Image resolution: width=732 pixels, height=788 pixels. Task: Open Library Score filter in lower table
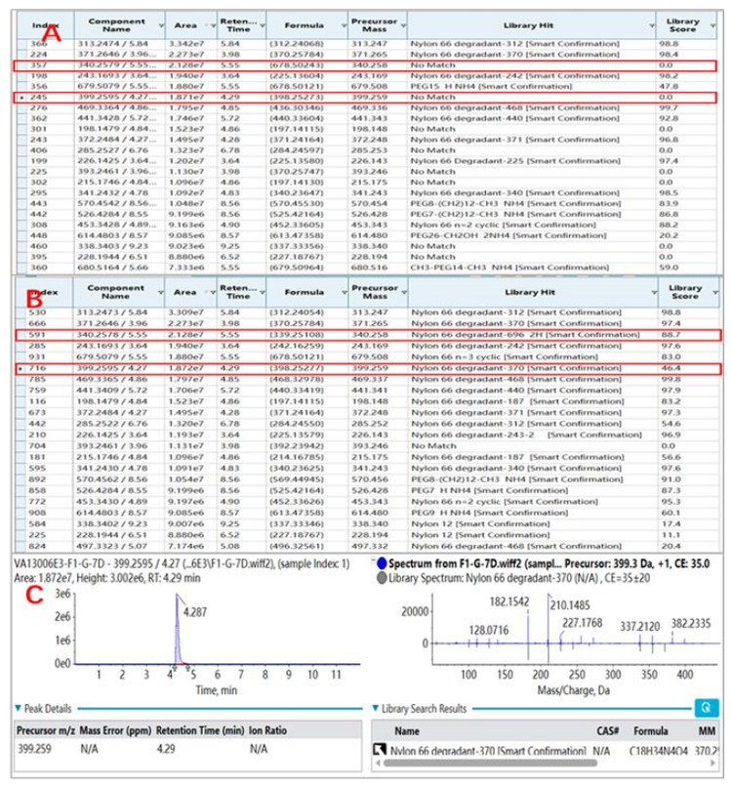(715, 293)
